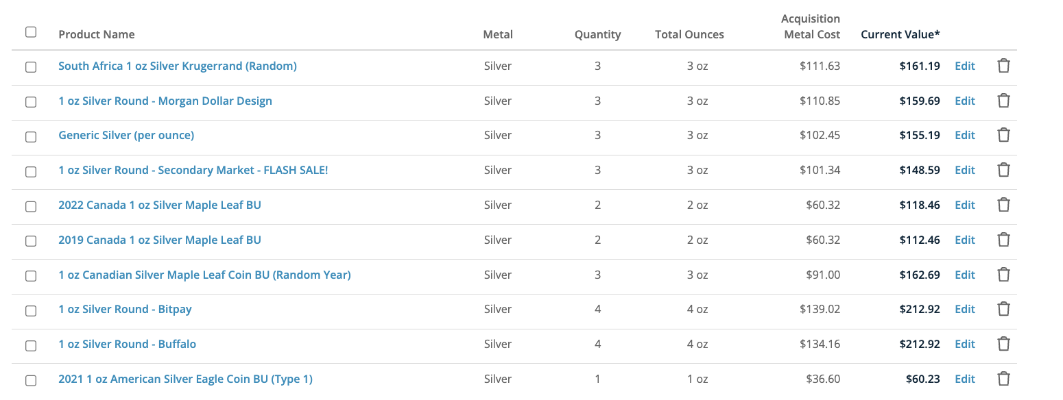Remove the Silver Round Bitpay holding
1063x400 pixels.
click(x=1003, y=309)
